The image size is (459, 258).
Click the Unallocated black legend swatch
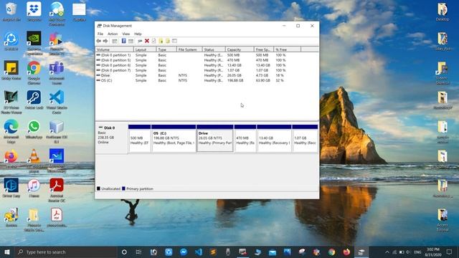pyautogui.click(x=98, y=188)
